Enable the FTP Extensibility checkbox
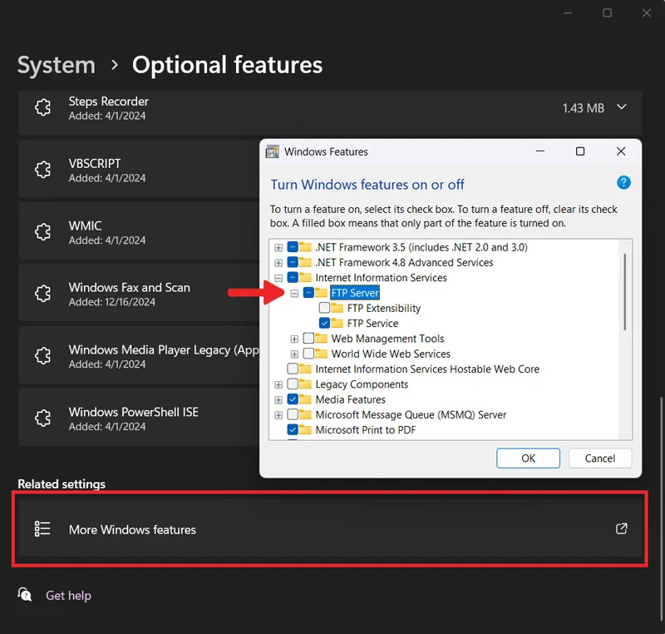The width and height of the screenshot is (665, 634). [x=324, y=308]
